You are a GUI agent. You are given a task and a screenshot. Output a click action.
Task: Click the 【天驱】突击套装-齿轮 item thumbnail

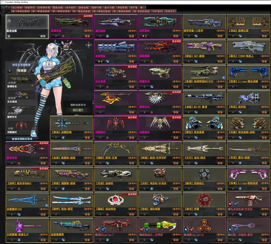coord(248,123)
